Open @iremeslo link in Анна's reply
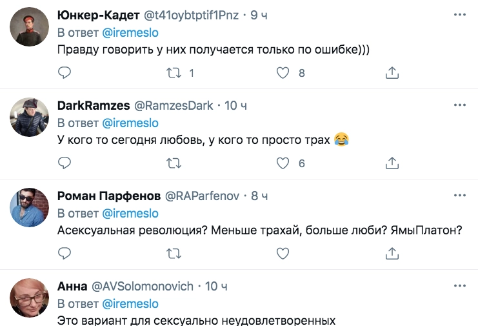The width and height of the screenshot is (478, 326). [130, 303]
